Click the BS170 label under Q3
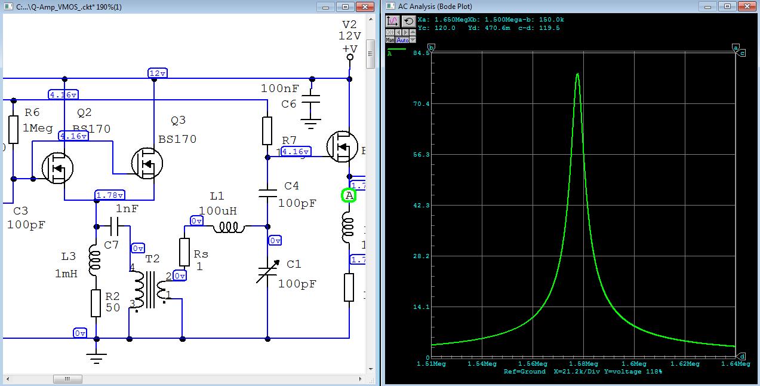The height and width of the screenshot is (386, 760). click(x=177, y=139)
